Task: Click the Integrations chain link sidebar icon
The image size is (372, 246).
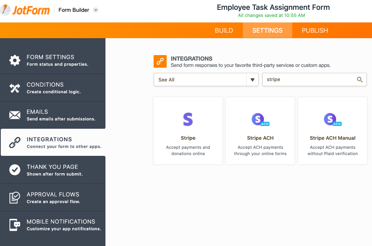Action: tap(15, 142)
